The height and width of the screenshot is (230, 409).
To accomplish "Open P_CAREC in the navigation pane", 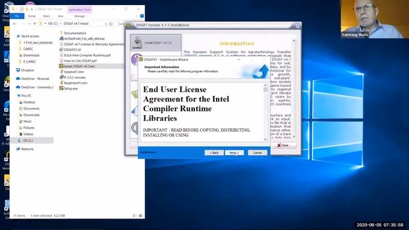I will [29, 62].
